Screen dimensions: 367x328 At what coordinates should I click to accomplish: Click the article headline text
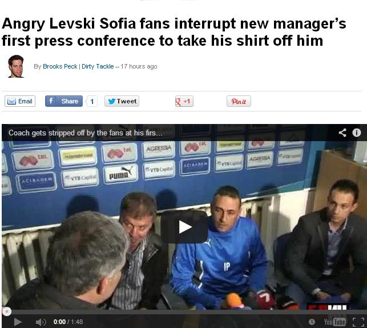point(174,32)
